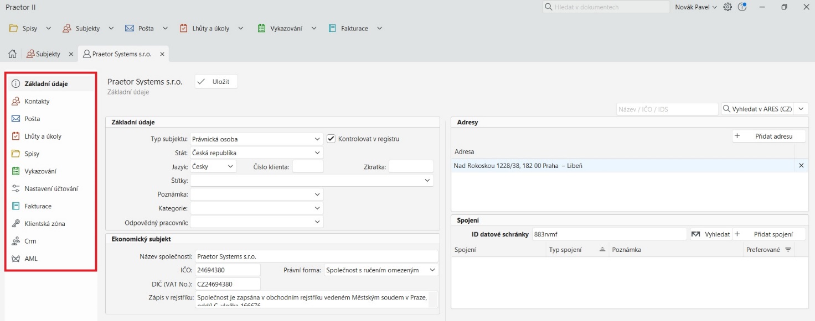Toggle Kontrolovat v registru checkbox

(x=331, y=139)
